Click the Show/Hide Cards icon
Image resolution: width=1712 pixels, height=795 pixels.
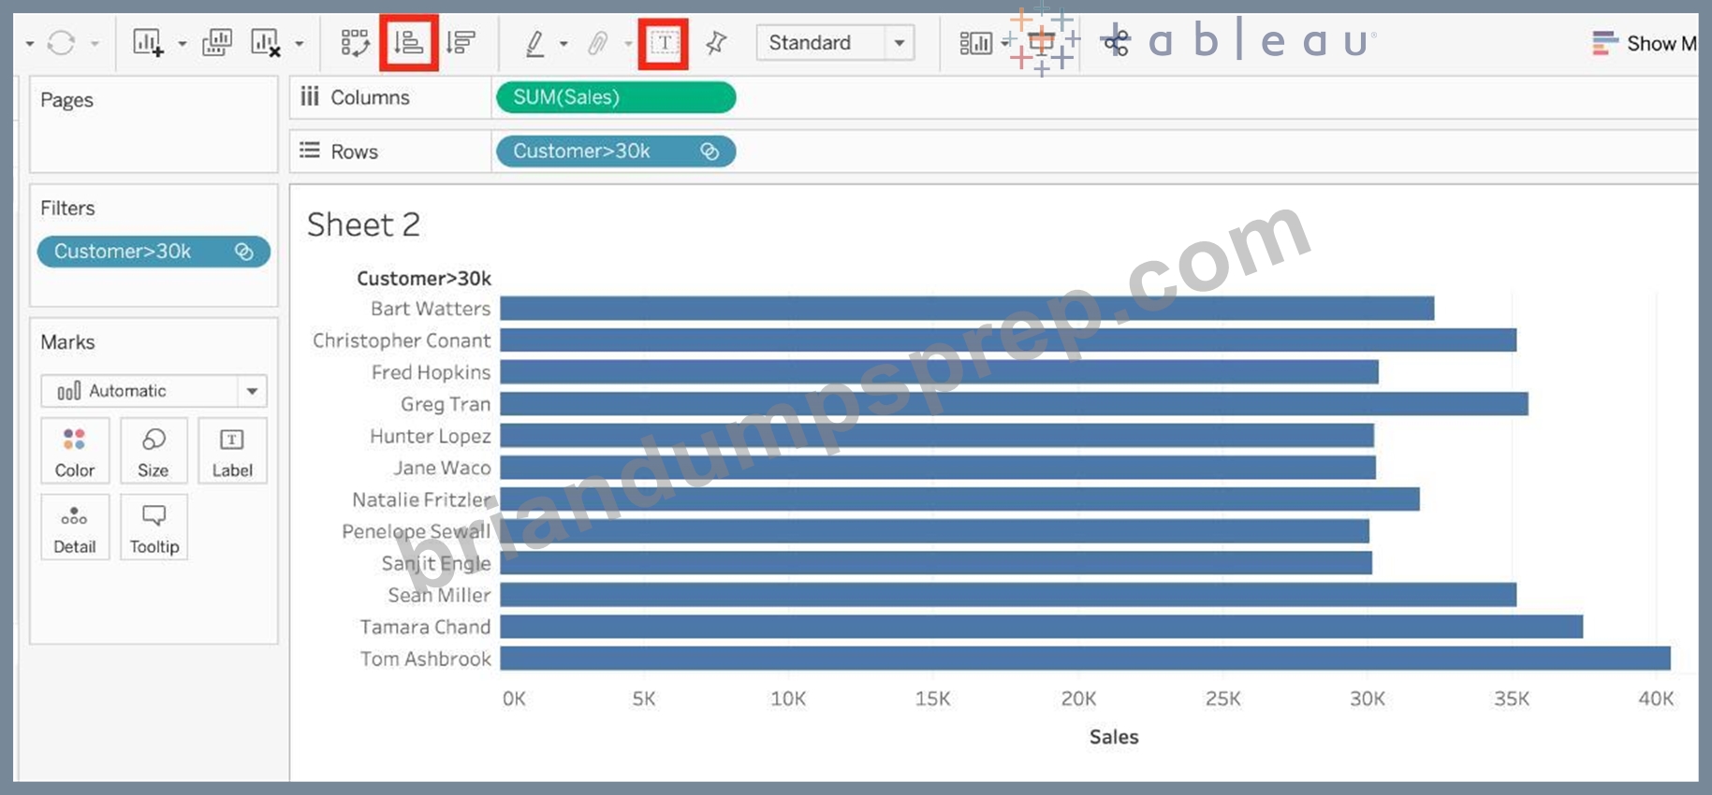click(x=975, y=43)
